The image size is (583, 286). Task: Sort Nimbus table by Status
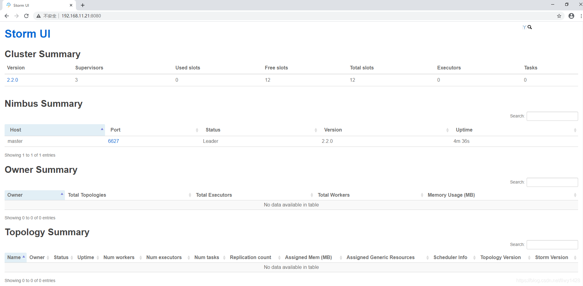click(x=260, y=130)
